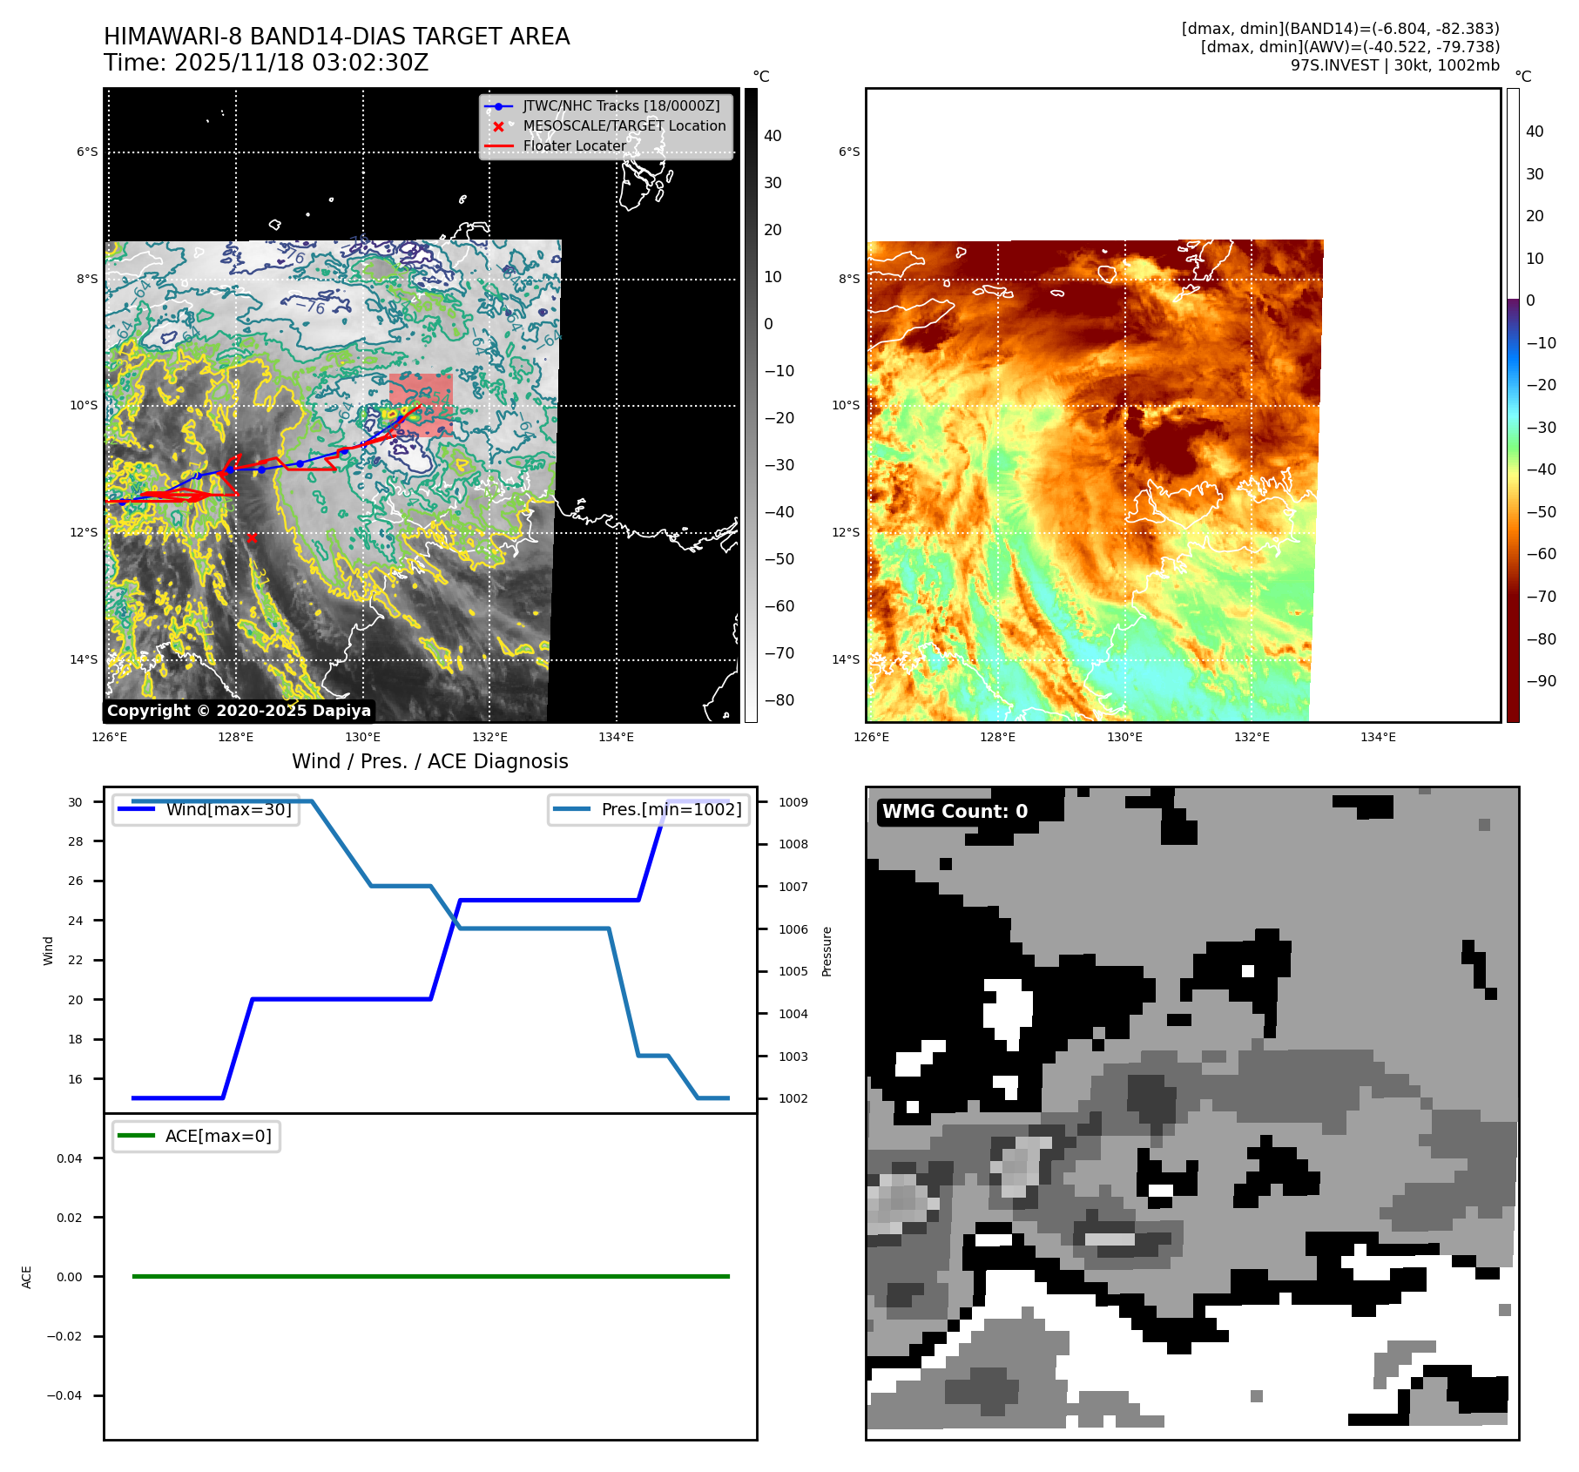Click the HIMAWARI-8 BAND14-DIAS TARGET AREA title
This screenshot has width=1579, height=1472.
pos(336,37)
